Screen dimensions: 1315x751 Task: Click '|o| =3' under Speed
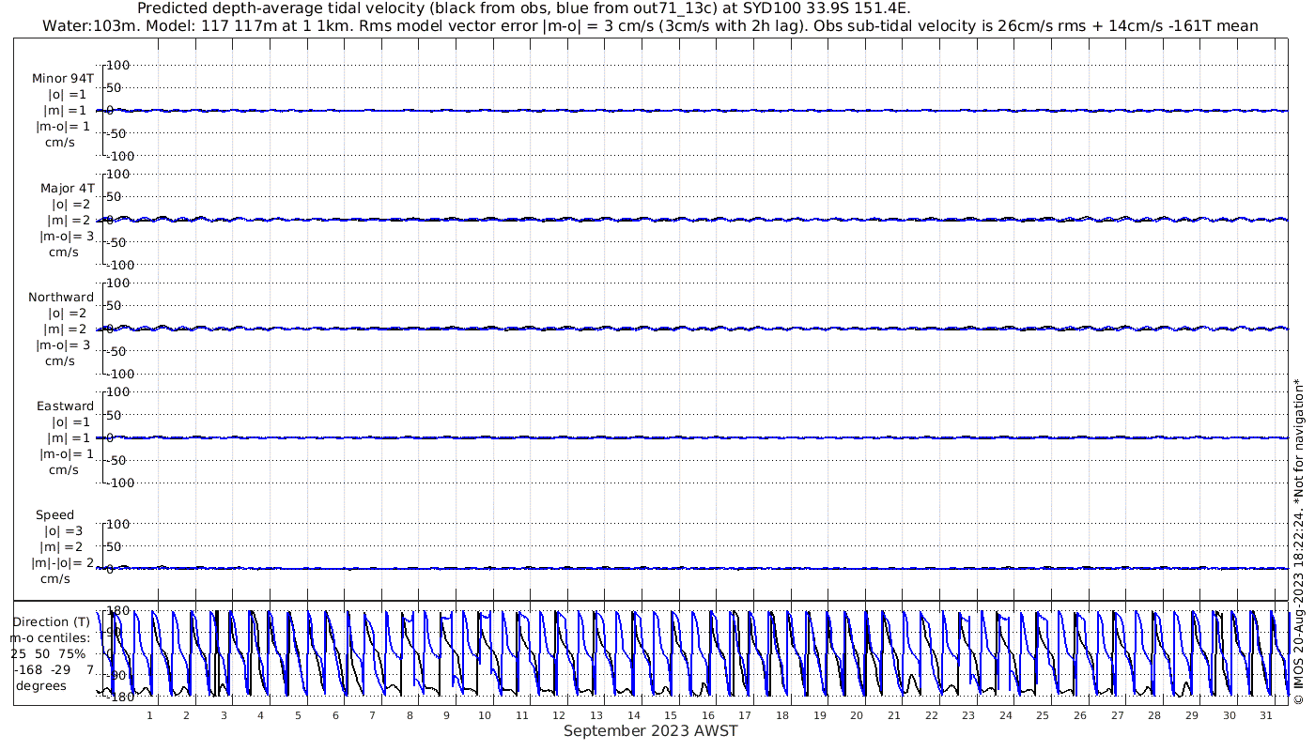65,531
